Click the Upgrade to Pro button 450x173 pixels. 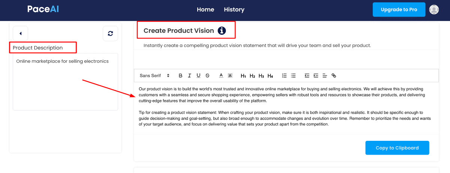[399, 10]
